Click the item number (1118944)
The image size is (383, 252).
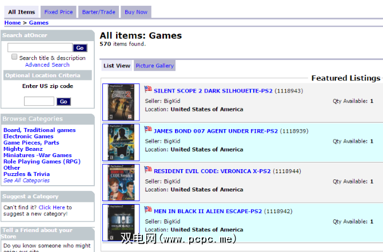[287, 171]
